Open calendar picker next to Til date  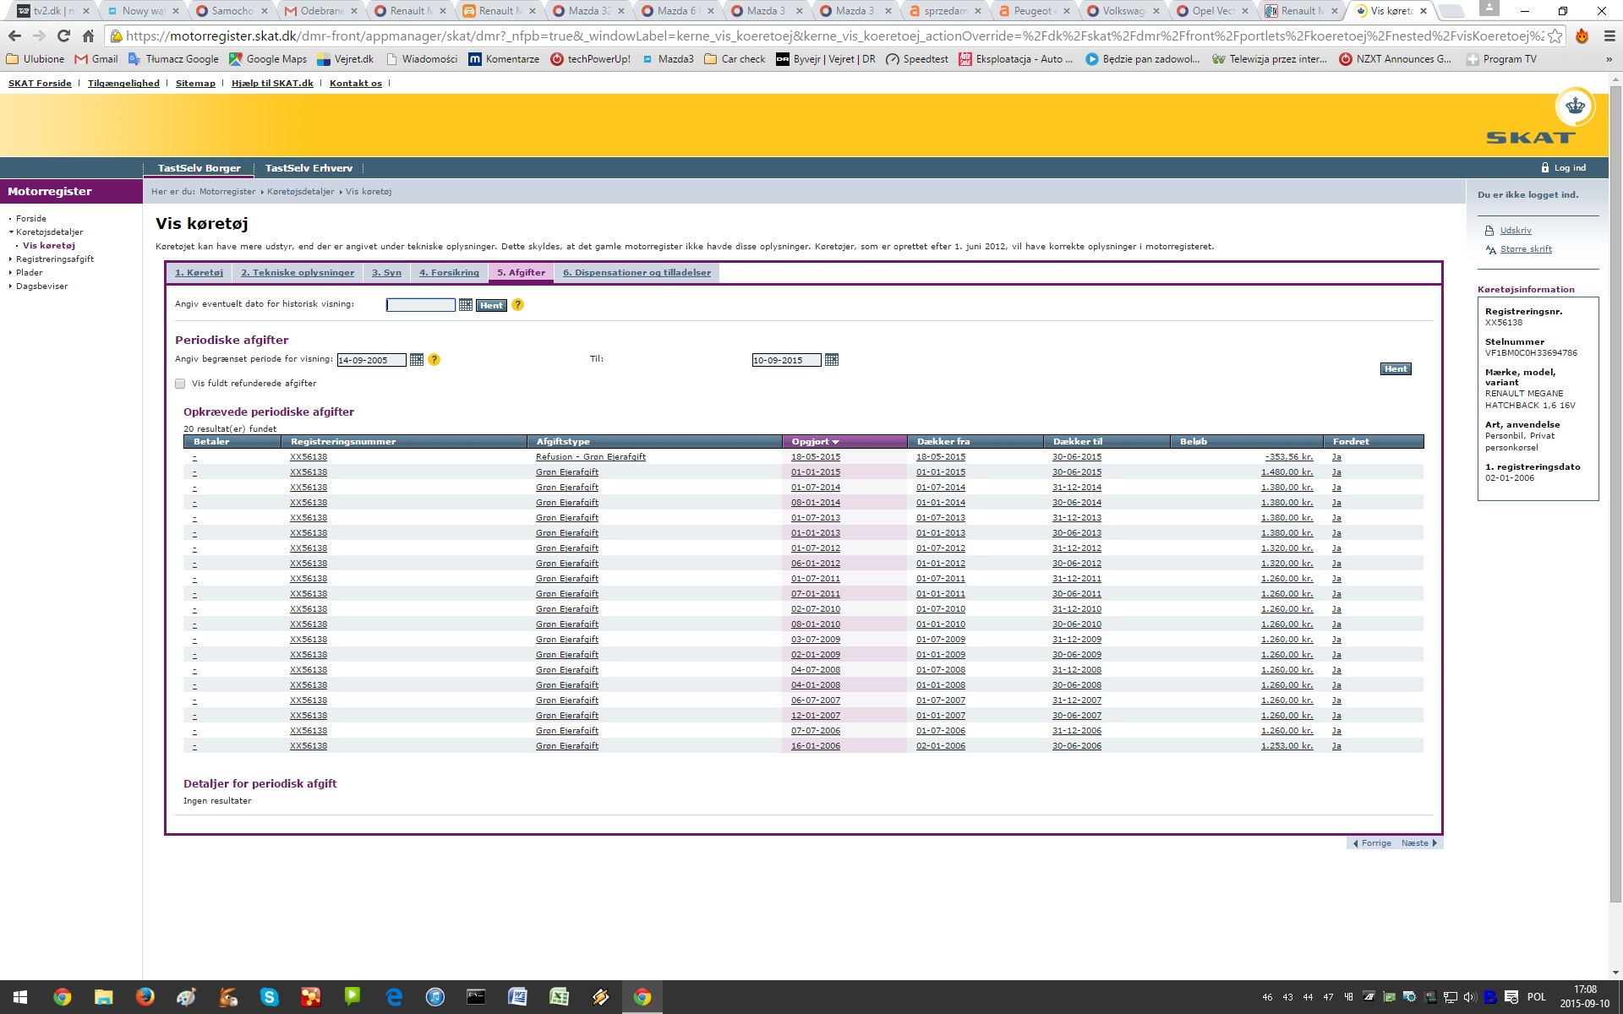[x=832, y=360]
